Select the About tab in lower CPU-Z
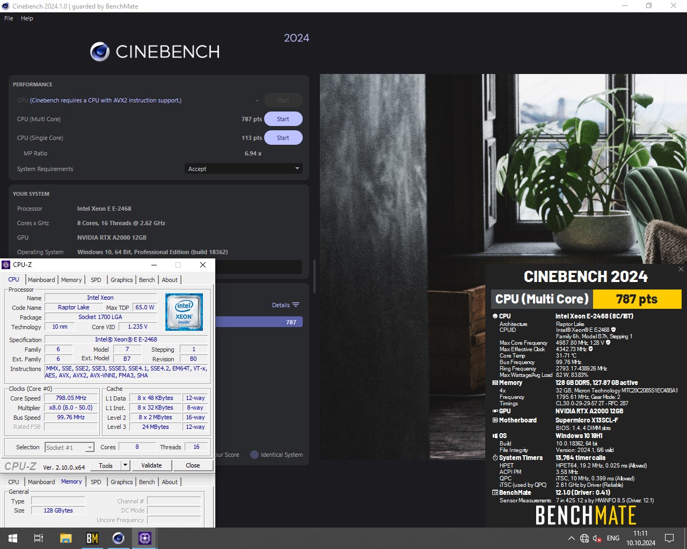 [x=170, y=482]
